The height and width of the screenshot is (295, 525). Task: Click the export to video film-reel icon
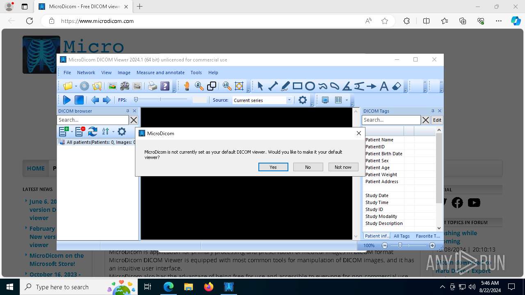(125, 86)
